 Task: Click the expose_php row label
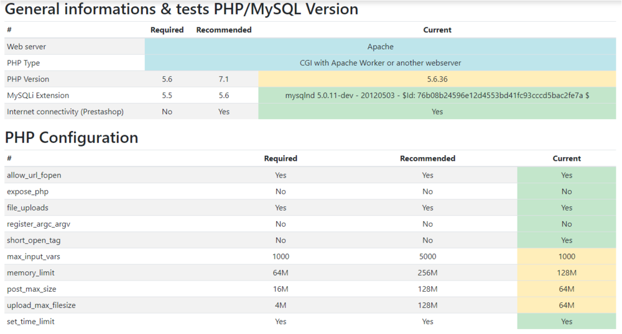point(27,191)
